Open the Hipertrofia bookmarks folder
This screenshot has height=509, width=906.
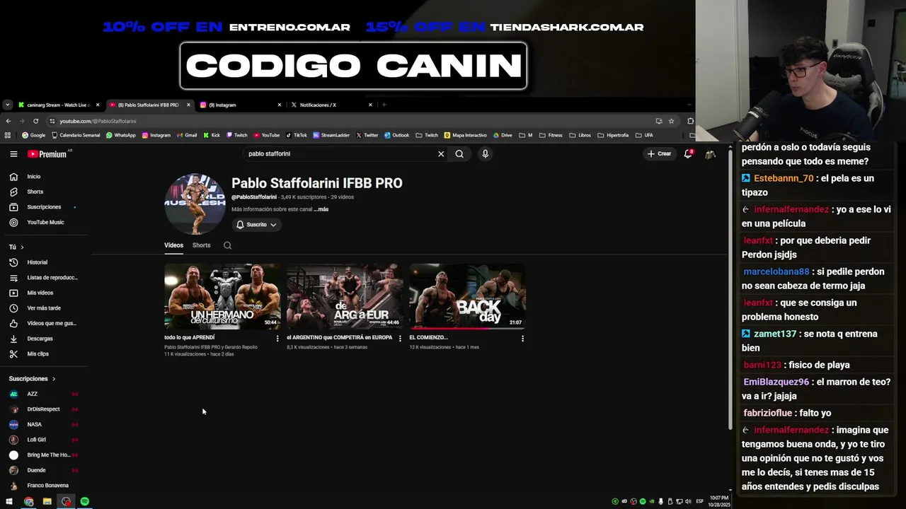(x=613, y=135)
